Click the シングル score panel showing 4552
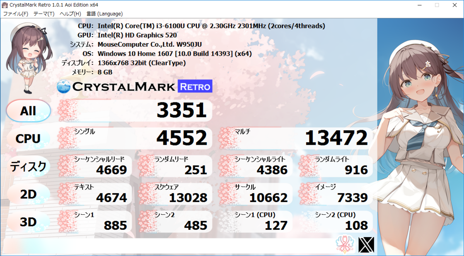464x256 pixels. 135,138
